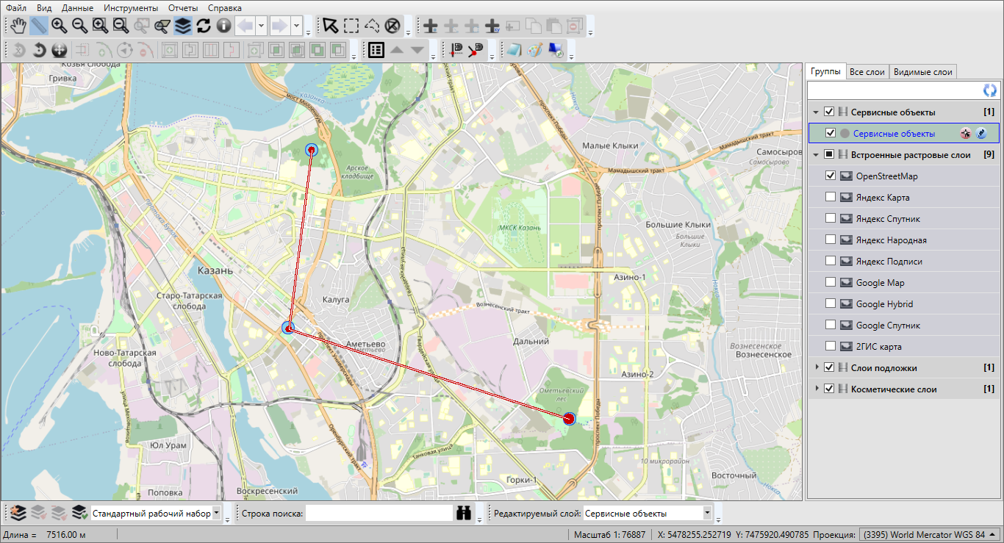Click the refresh map arrows icon
The image size is (1004, 543).
pyautogui.click(x=204, y=26)
